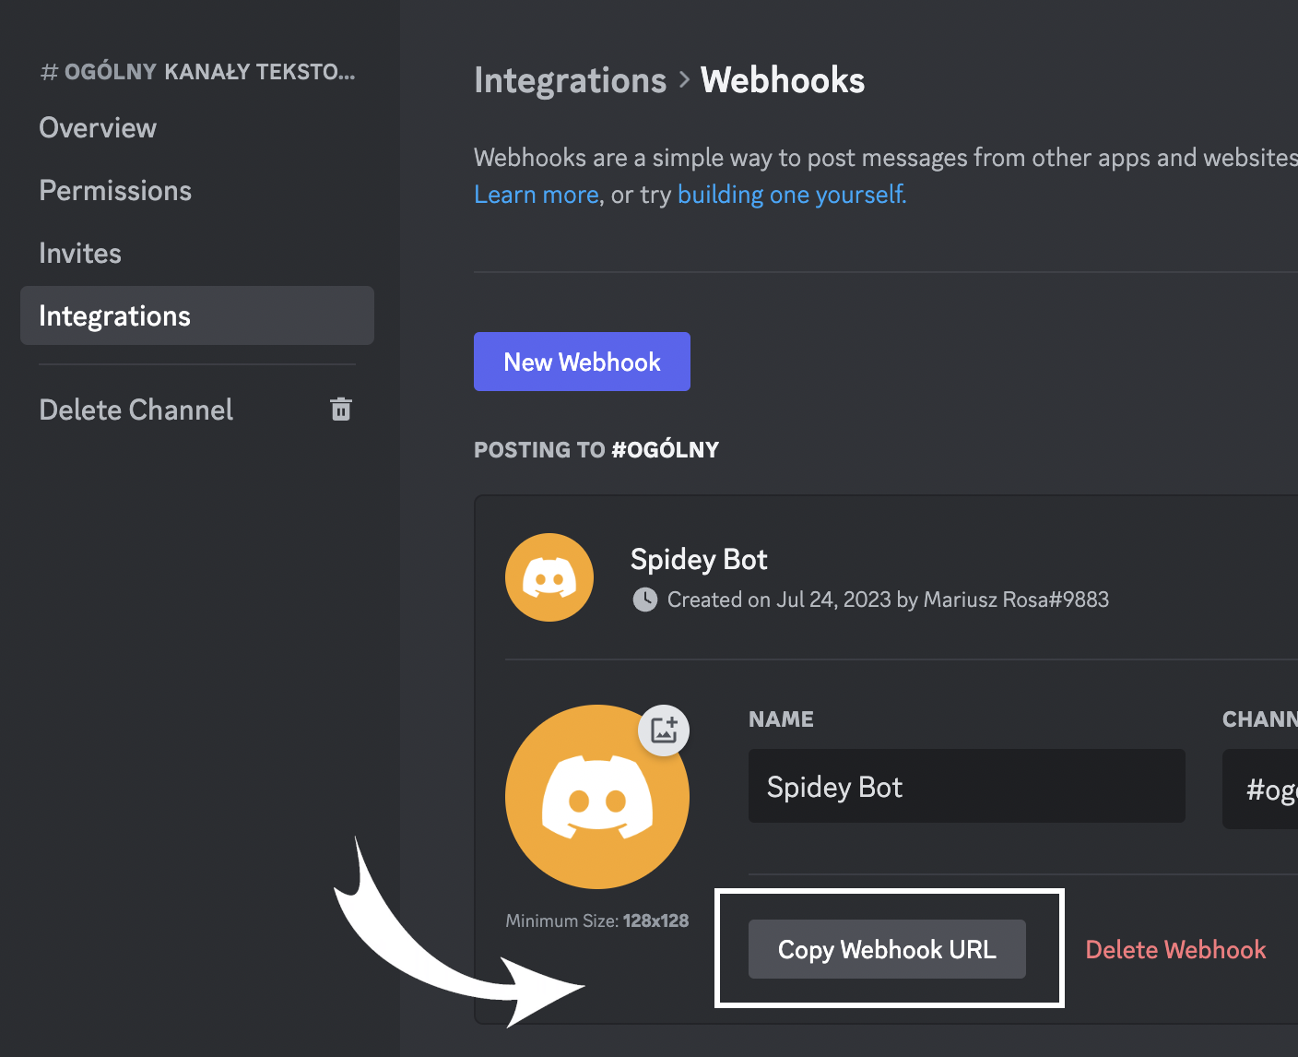
Task: Go to the Invites section
Action: (x=80, y=253)
